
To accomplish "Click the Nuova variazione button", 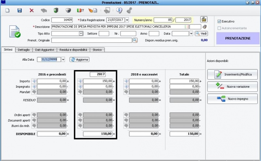I will [x=232, y=86].
